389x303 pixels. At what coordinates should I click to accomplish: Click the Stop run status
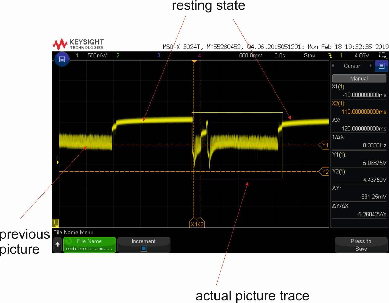click(309, 55)
